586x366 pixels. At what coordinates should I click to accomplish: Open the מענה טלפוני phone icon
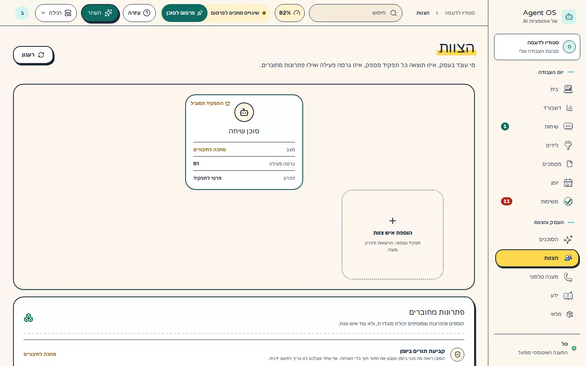[x=568, y=277]
